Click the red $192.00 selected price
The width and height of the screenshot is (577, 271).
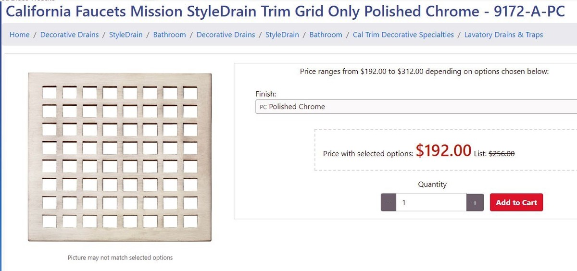443,151
